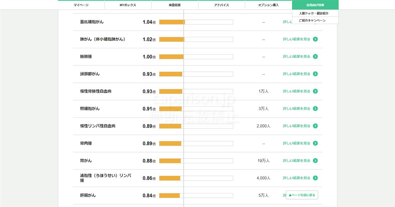395x207 pixels.
Task: Open the アドバイス tab
Action: point(222,5)
